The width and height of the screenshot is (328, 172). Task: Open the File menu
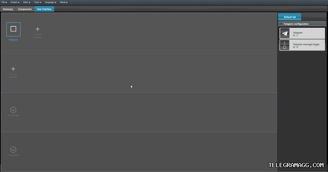pyautogui.click(x=4, y=2)
